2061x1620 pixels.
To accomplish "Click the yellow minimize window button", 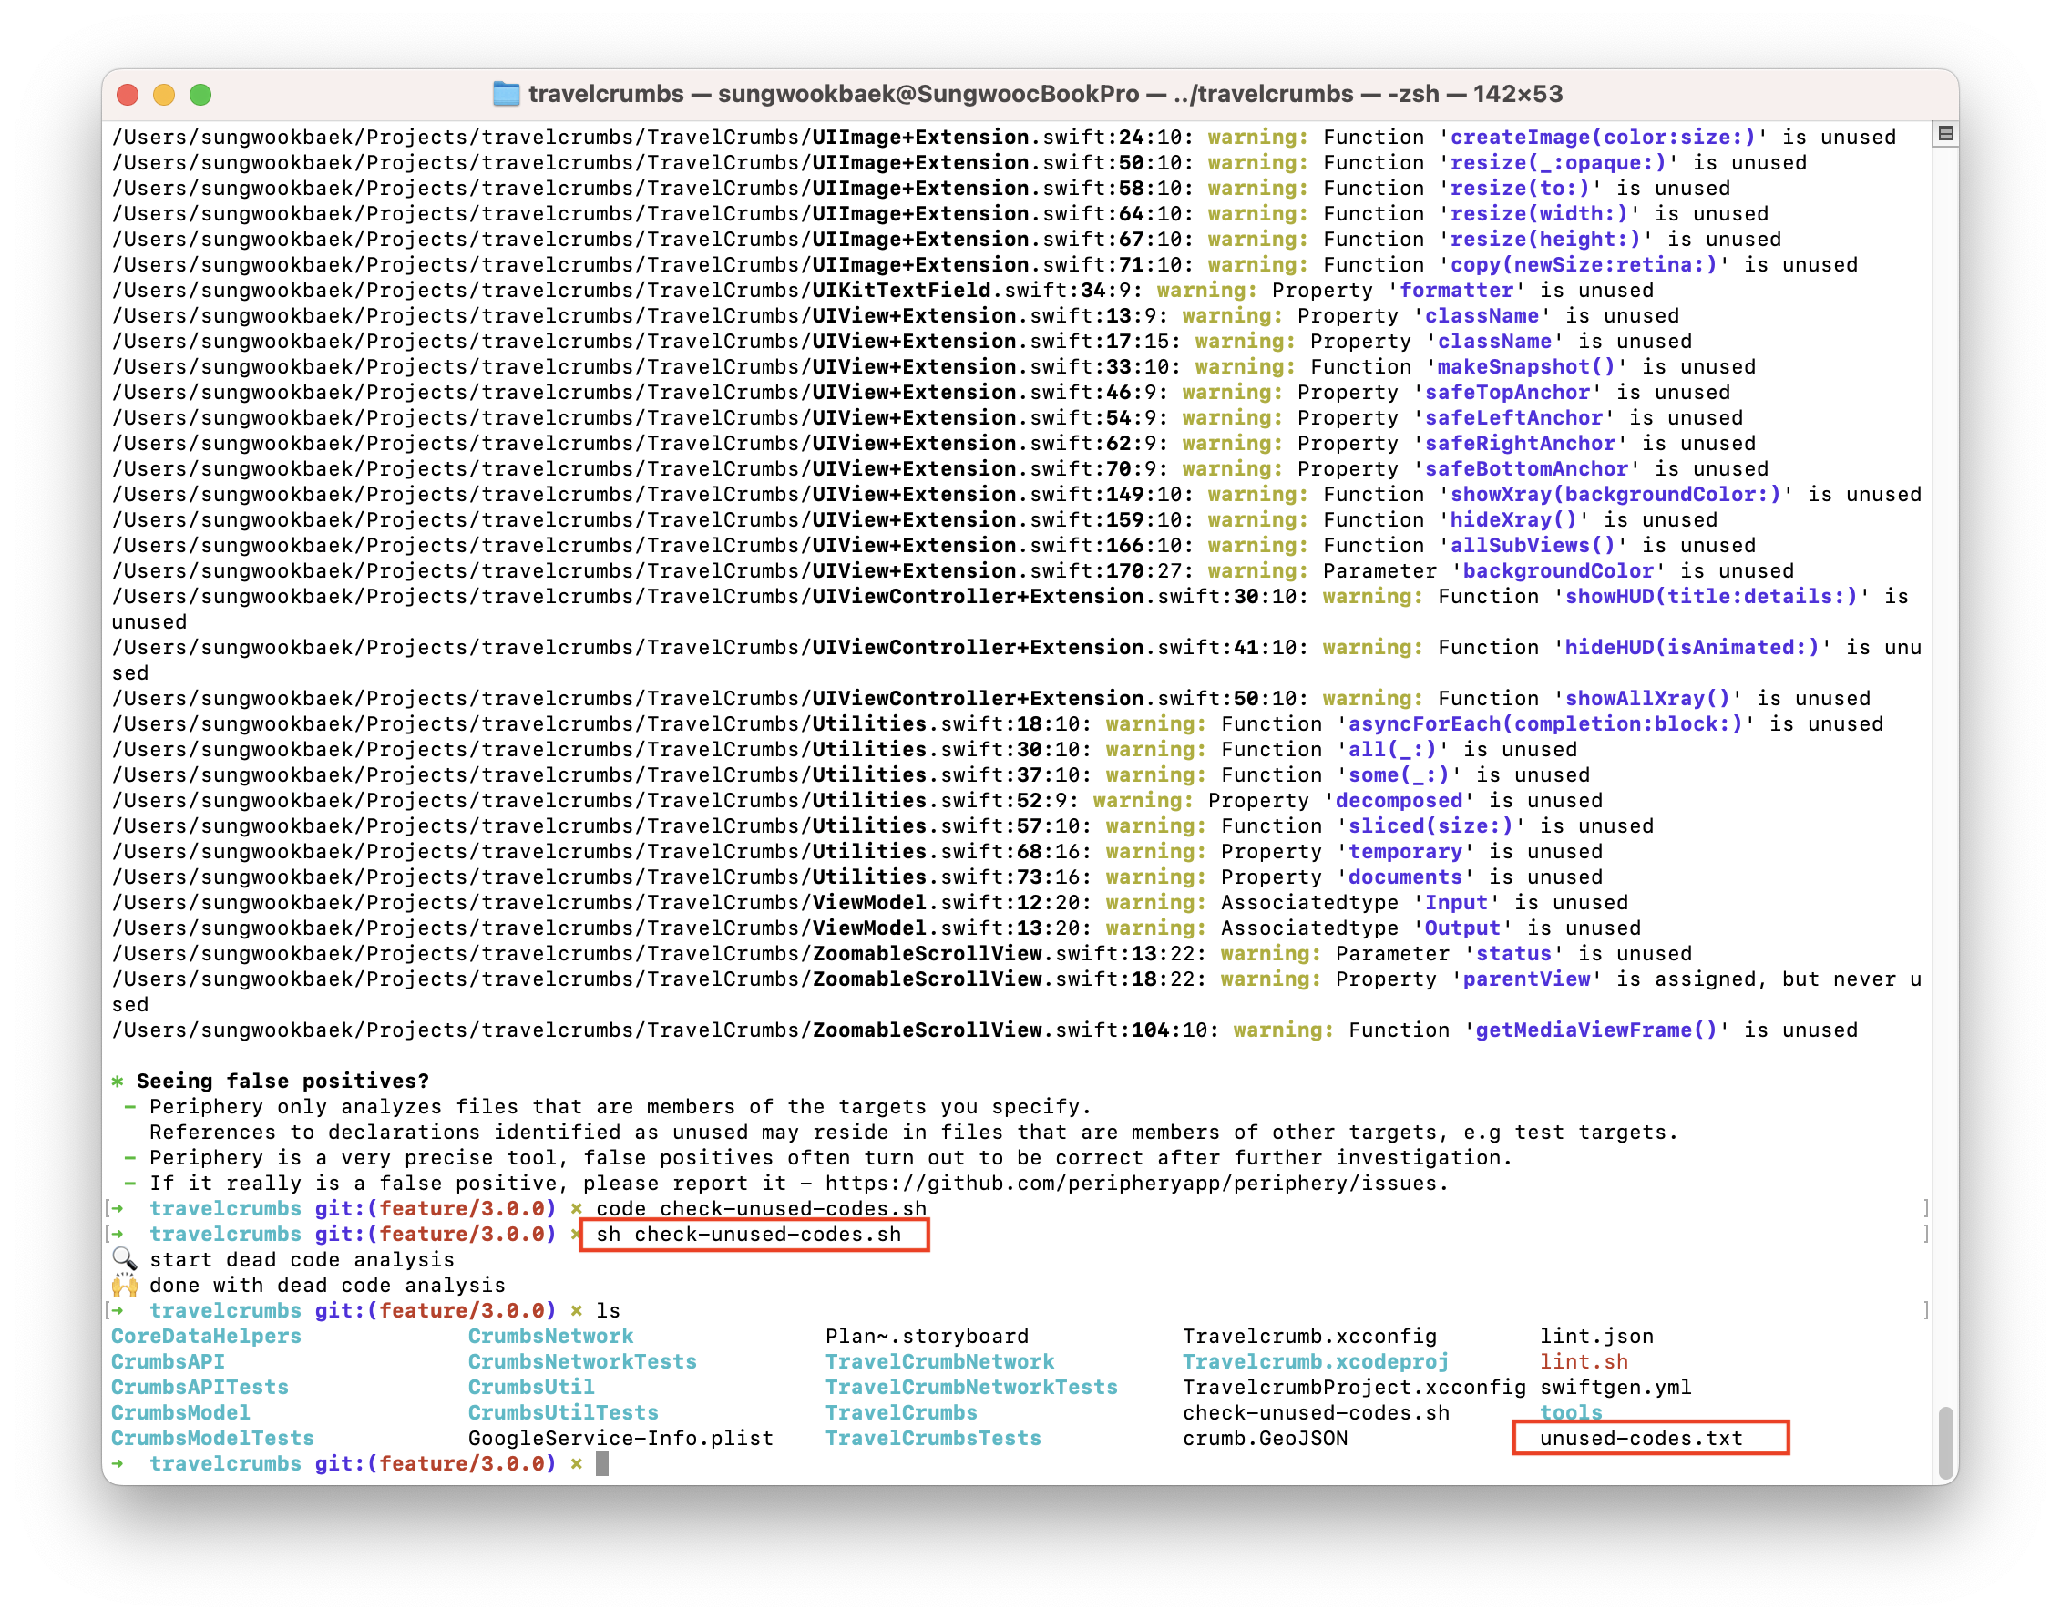I will (164, 95).
